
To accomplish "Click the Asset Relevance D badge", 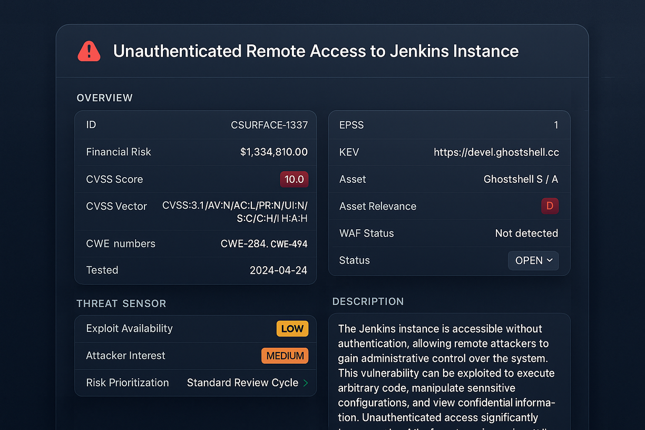I will click(550, 206).
